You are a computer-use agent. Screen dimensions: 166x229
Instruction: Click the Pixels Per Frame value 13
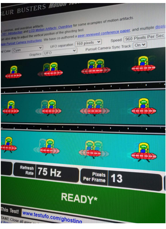[117, 178]
